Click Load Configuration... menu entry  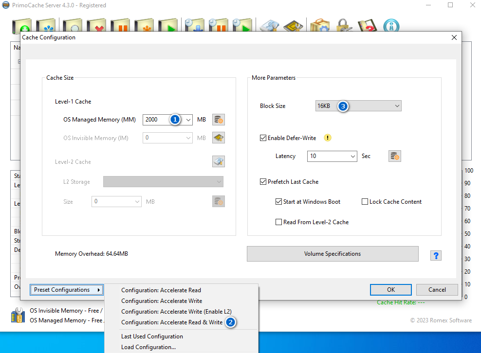click(x=148, y=347)
